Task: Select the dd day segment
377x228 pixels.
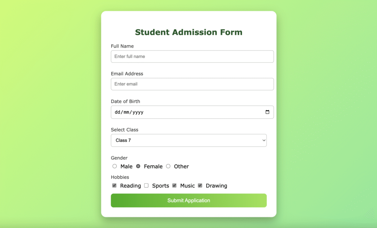Action: pos(117,112)
